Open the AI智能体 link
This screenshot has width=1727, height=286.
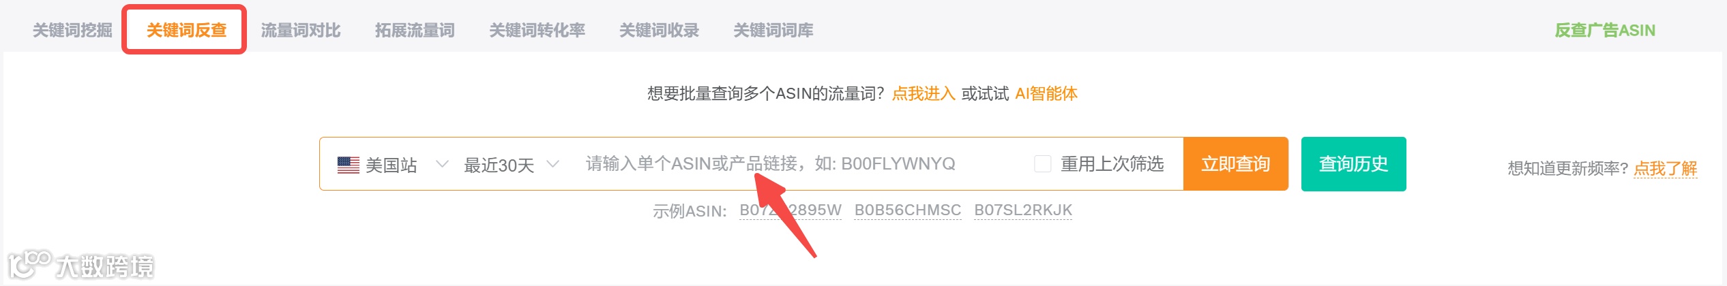(1046, 93)
